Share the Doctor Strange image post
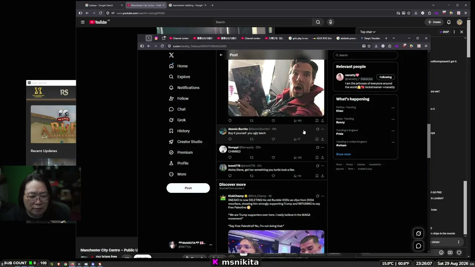 click(322, 121)
